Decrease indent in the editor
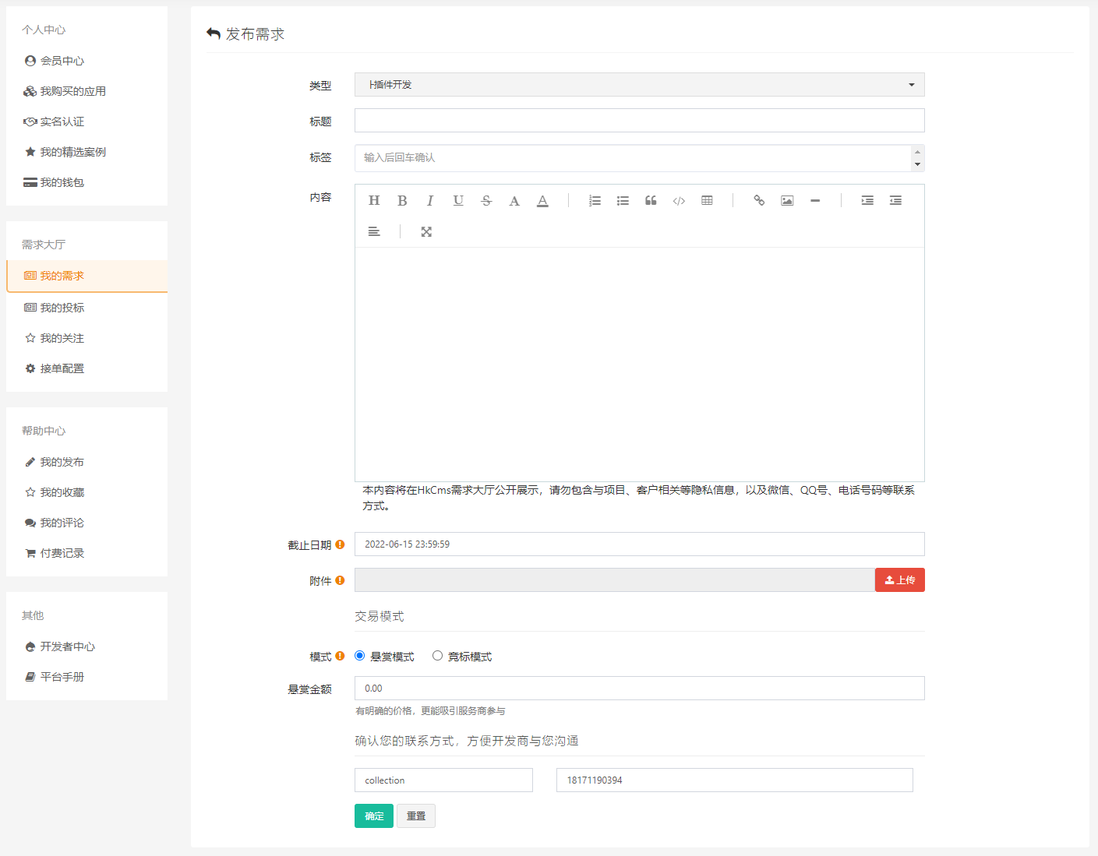Image resolution: width=1098 pixels, height=856 pixels. (895, 201)
